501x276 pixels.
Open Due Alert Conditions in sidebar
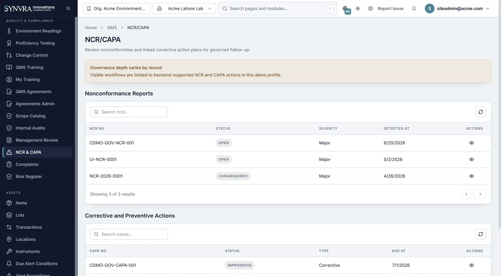(38, 263)
